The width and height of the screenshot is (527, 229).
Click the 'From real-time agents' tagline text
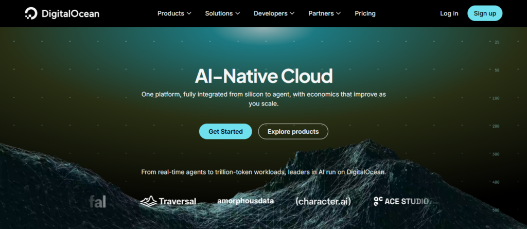(x=263, y=172)
